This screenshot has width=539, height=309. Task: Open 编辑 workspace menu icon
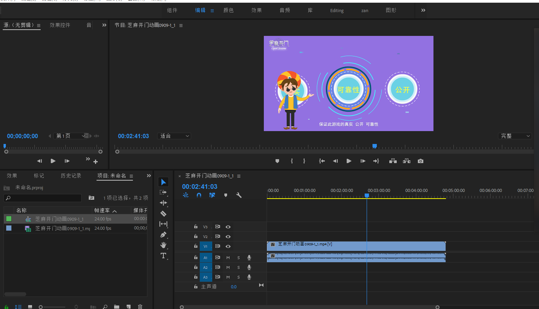pyautogui.click(x=212, y=11)
